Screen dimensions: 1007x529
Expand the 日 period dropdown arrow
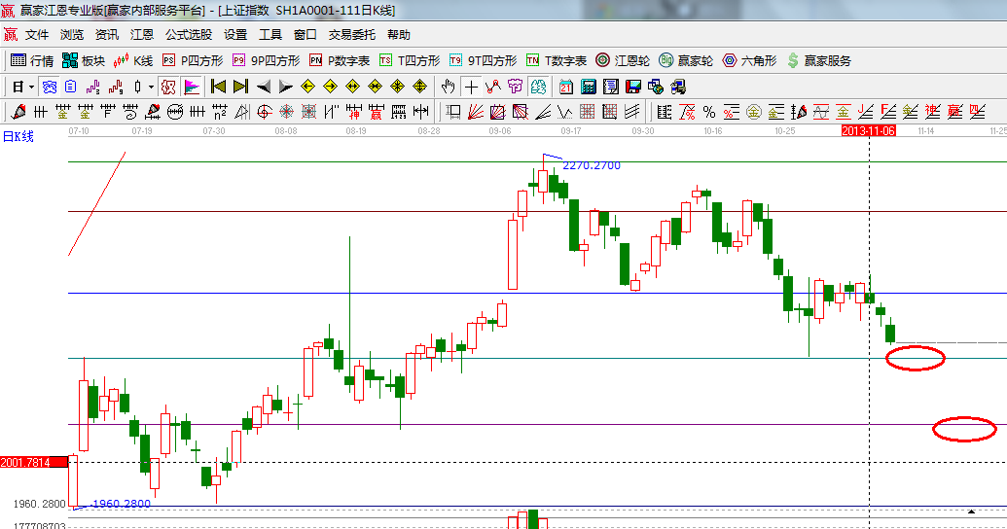tap(31, 87)
